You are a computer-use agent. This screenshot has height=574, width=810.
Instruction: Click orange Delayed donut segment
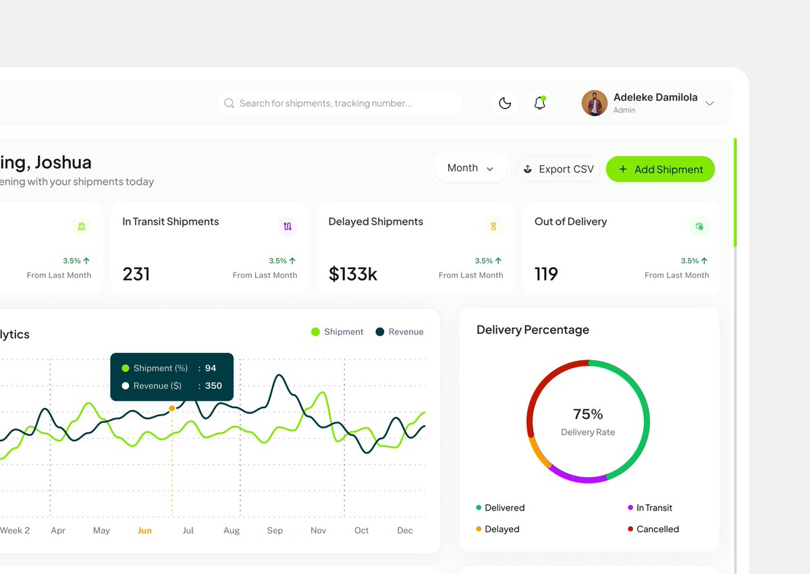[538, 454]
